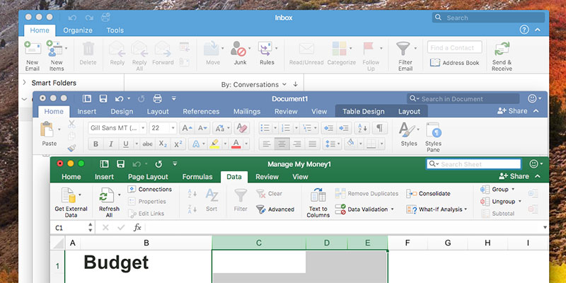Click New Items icon in Outlook
Viewport: 566px width, 283px height.
54,48
